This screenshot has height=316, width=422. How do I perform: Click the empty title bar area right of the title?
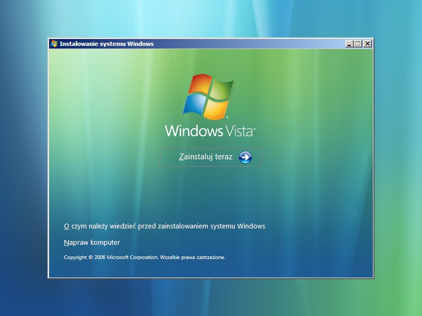(x=248, y=44)
